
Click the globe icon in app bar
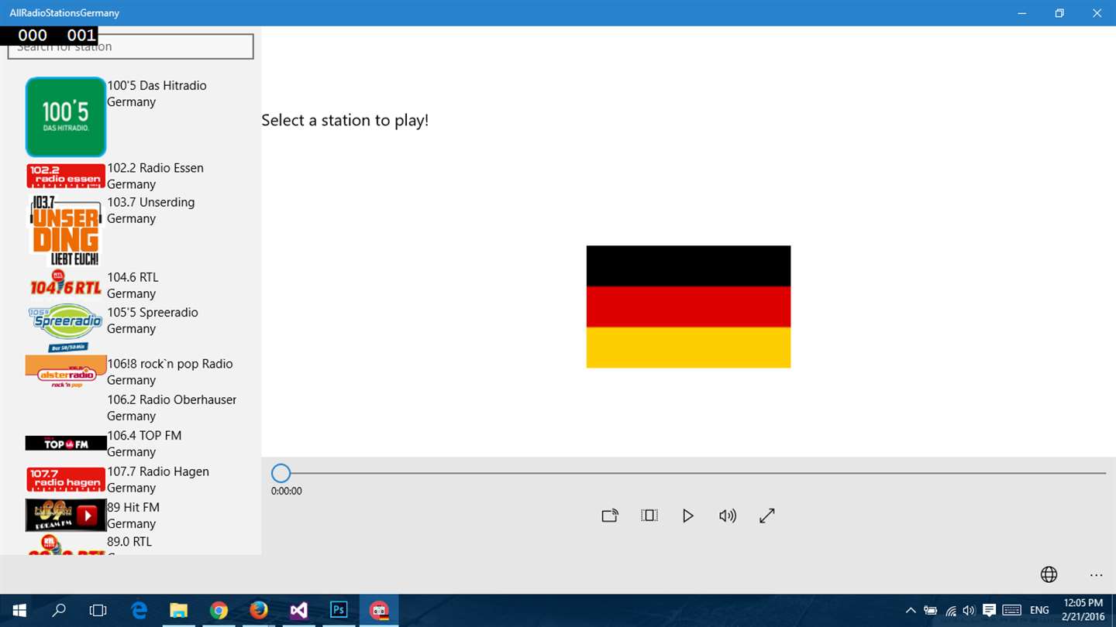point(1049,574)
